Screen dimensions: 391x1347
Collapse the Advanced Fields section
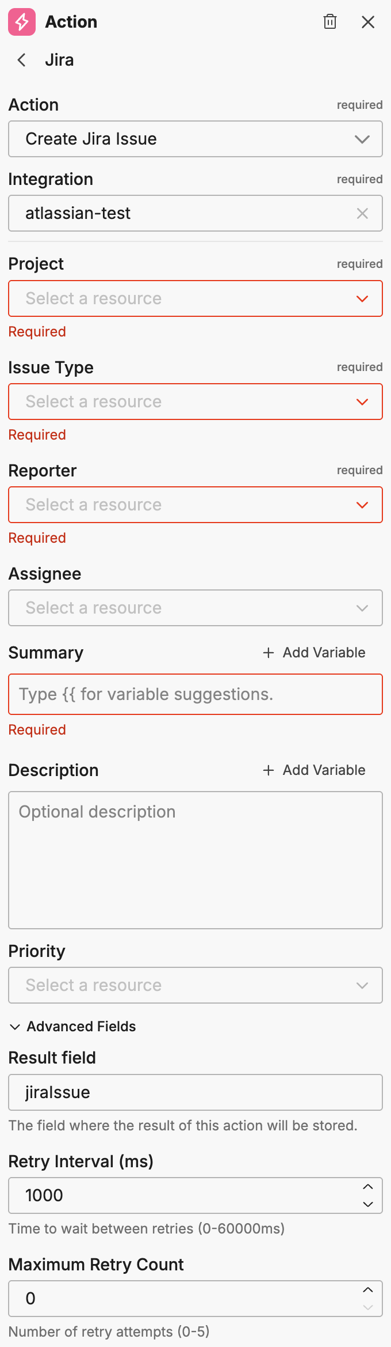(x=72, y=1027)
